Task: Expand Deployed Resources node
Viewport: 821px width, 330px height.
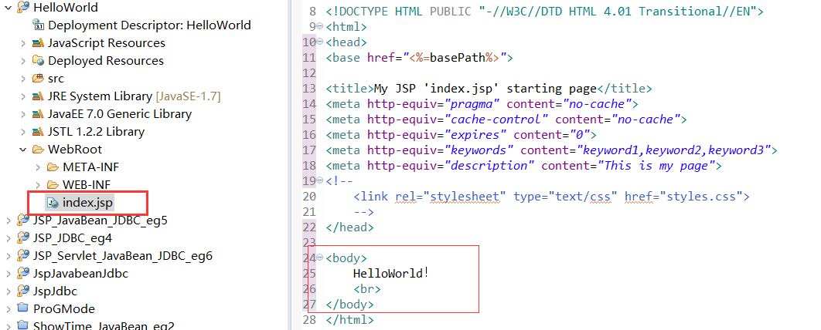Action: pyautogui.click(x=23, y=61)
